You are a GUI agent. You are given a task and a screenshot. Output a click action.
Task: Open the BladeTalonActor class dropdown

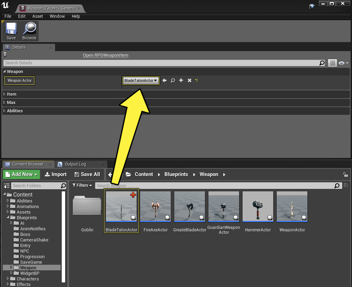click(141, 80)
